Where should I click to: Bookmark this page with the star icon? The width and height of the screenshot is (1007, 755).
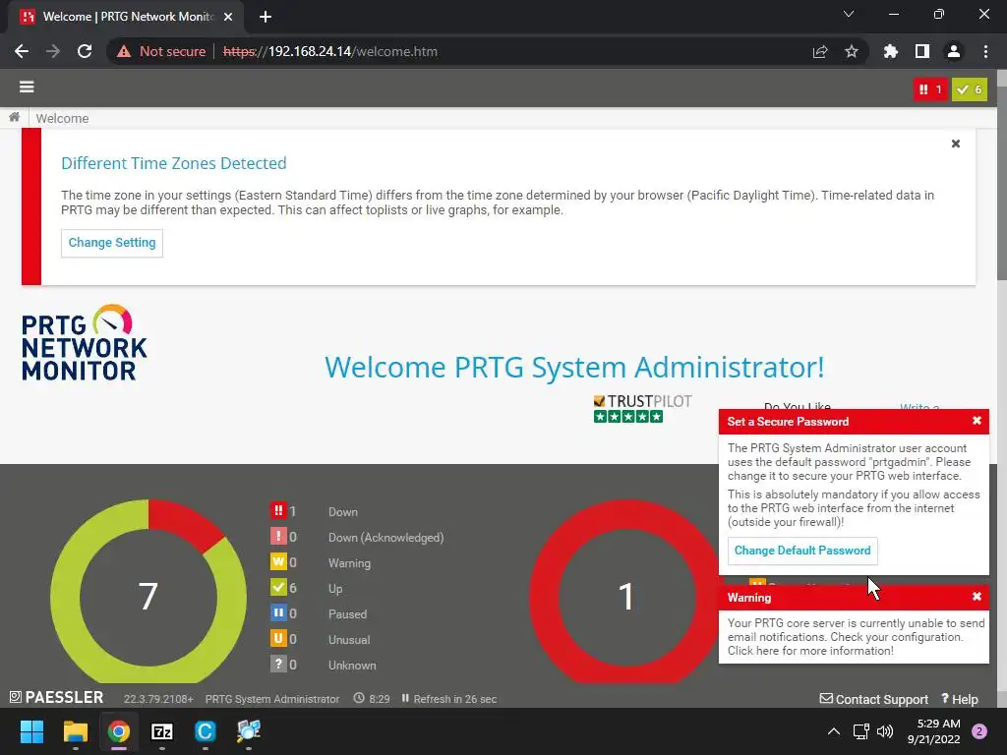point(852,51)
